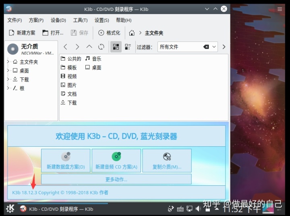Click 新建音频 CD 方案(A) button
The width and height of the screenshot is (290, 216).
tap(116, 160)
